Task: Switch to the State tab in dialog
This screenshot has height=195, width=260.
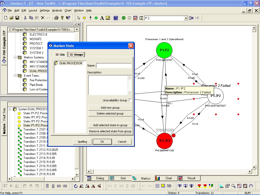Action: (60, 55)
